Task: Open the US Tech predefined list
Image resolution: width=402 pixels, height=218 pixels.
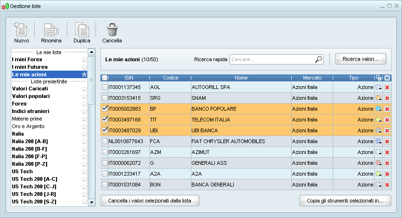Action: pyautogui.click(x=22, y=171)
